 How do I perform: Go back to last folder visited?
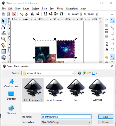point(79,73)
